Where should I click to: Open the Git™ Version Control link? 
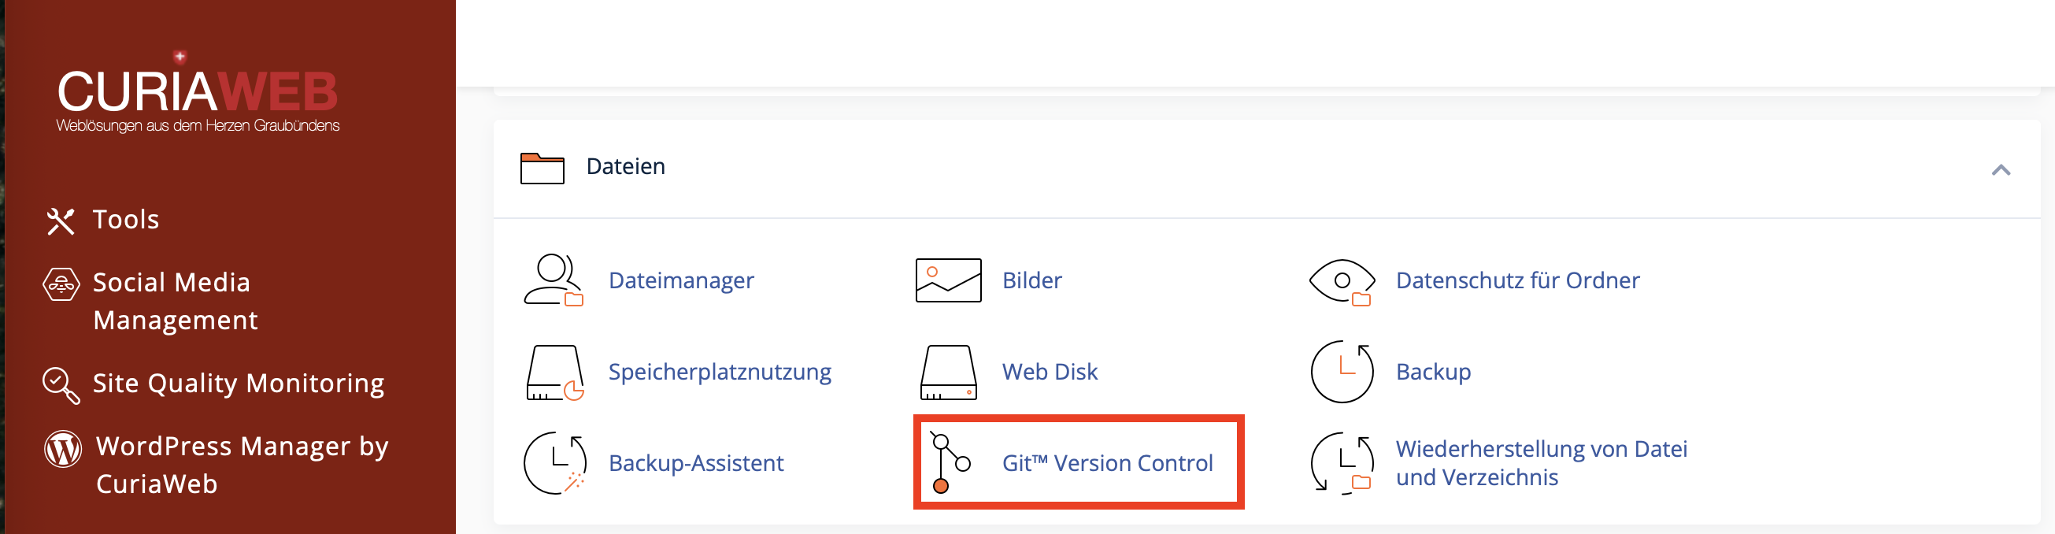pos(1107,463)
